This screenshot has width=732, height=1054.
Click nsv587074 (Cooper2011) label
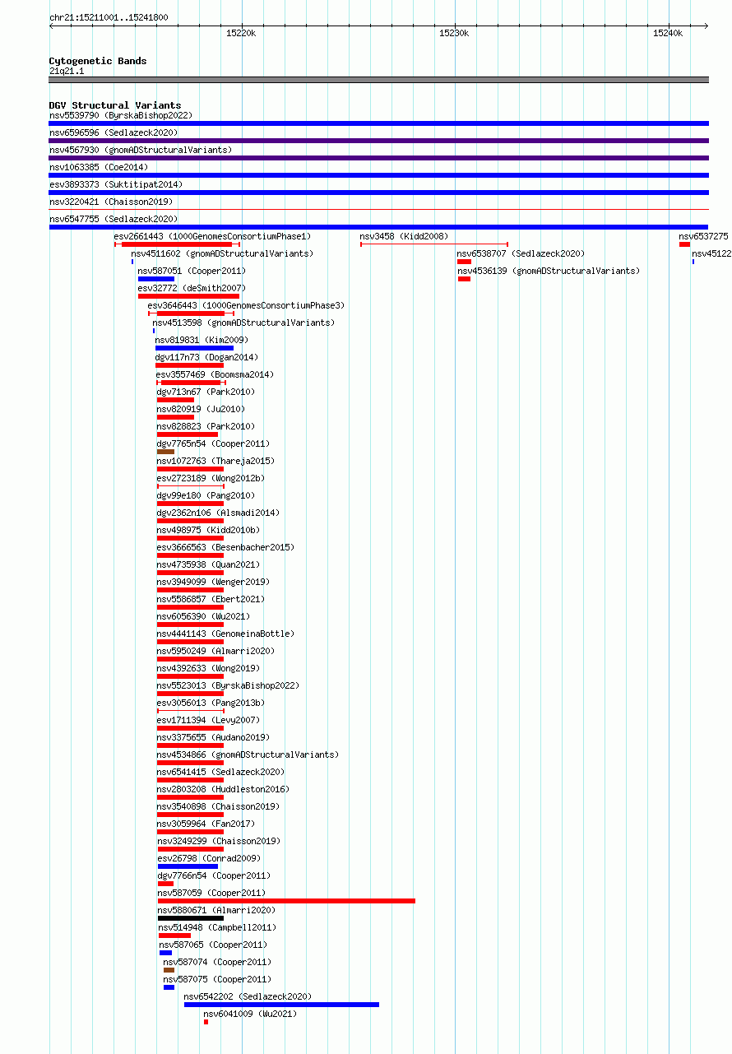pos(218,962)
